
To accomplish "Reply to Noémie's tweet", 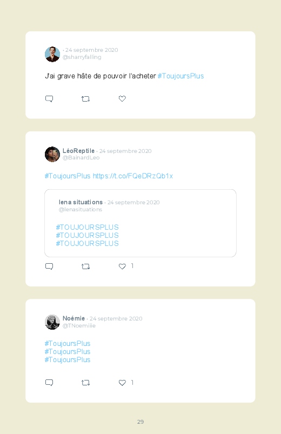I will point(49,383).
